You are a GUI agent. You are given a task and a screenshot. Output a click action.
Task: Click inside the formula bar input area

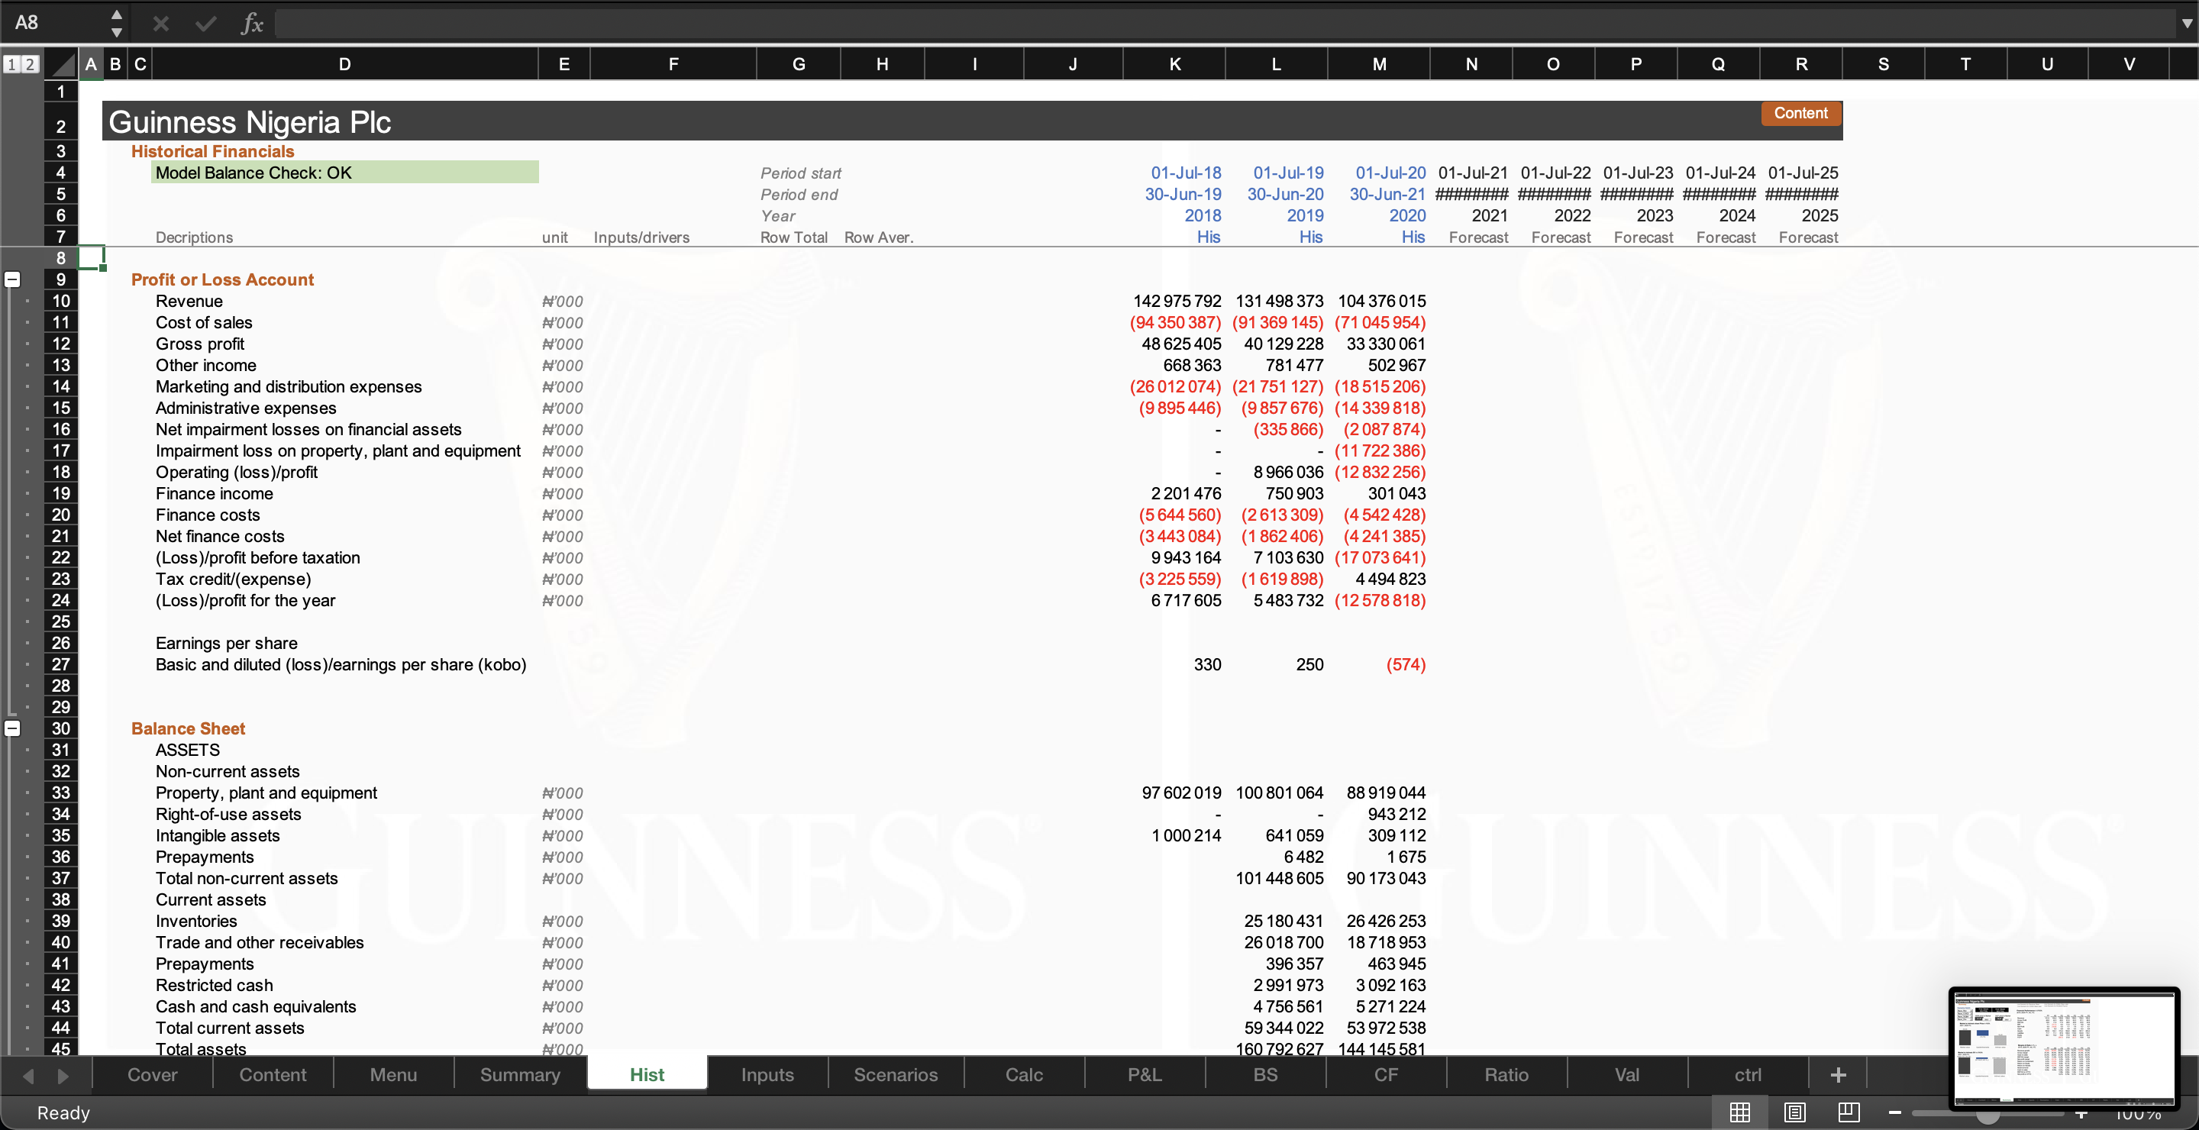1225,23
